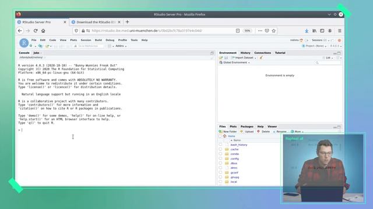Open the R 4.0.3 version dropdown
This screenshot has height=209, width=373.
[x=336, y=46]
